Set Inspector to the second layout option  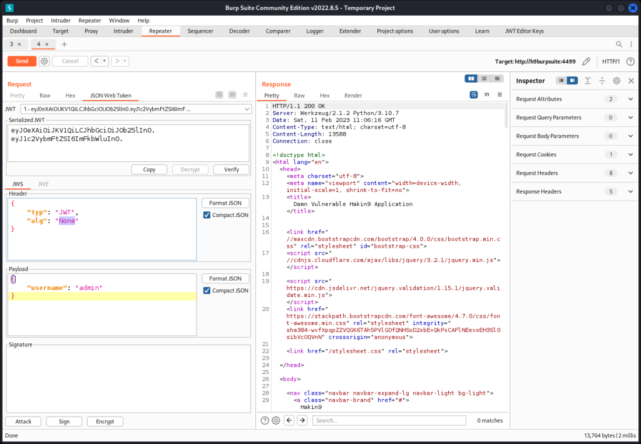[572, 81]
